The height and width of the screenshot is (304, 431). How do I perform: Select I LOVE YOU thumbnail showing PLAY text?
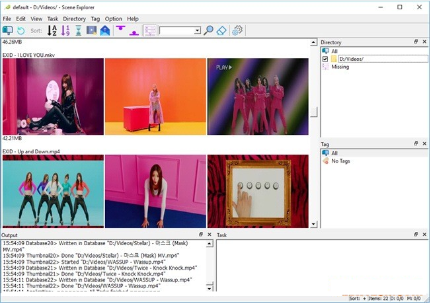coord(258,96)
